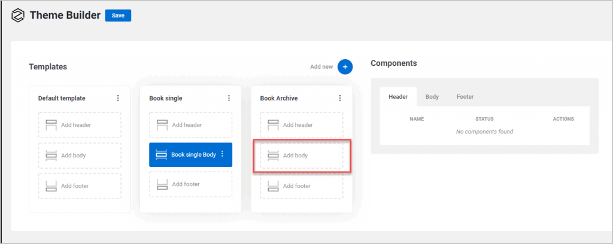Click body icon in Book Archive template
This screenshot has width=613, height=244.
[x=273, y=155]
